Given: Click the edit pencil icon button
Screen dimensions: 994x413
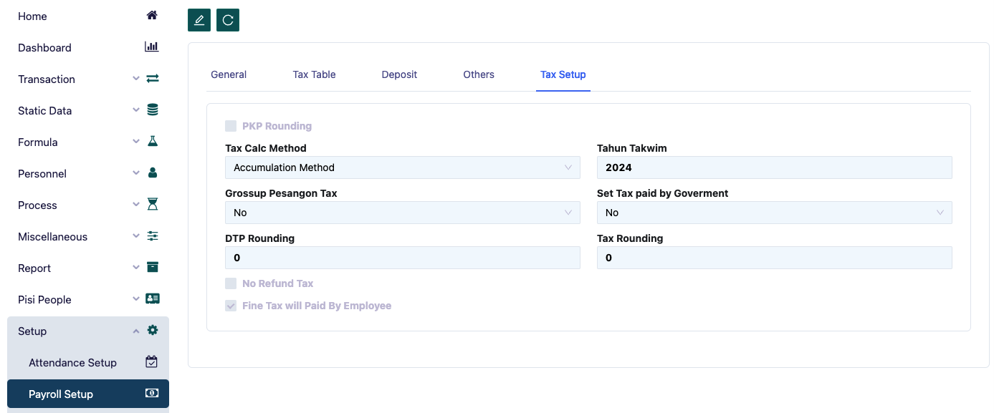Looking at the screenshot, I should coord(199,20).
